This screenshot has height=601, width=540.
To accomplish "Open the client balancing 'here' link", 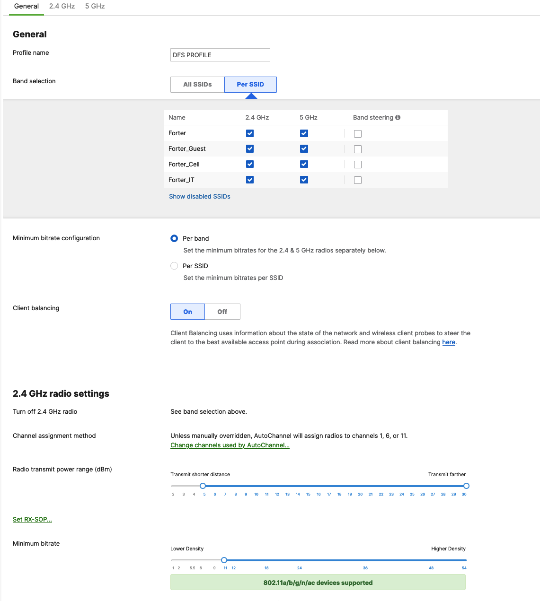I will click(448, 342).
